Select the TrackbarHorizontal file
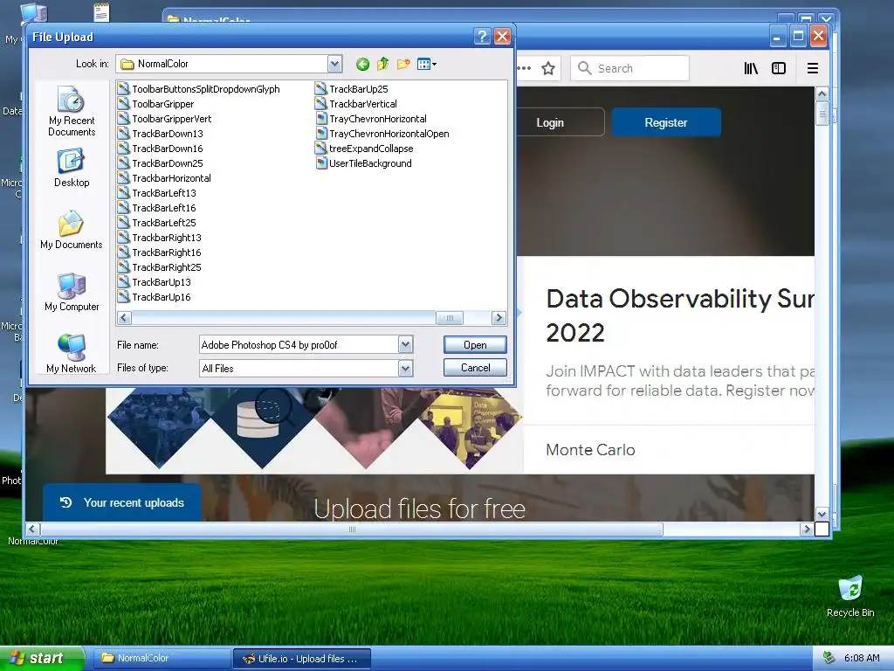 [x=165, y=178]
